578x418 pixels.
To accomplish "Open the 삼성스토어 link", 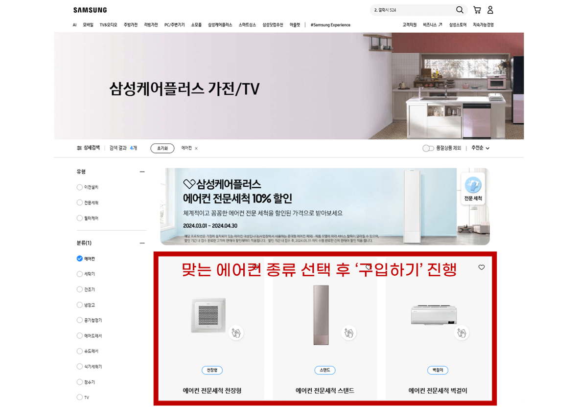I will coord(458,25).
